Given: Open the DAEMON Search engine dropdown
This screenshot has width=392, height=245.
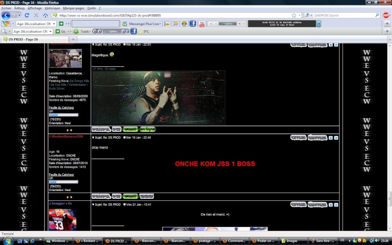Looking at the screenshot, I should tap(312, 15).
